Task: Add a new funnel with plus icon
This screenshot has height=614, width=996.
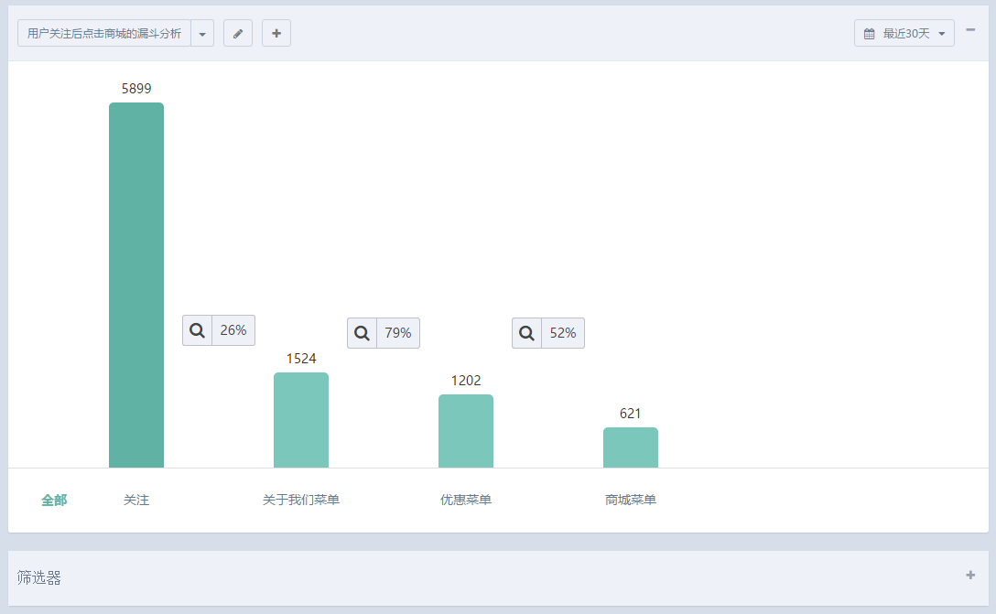Action: pos(276,33)
